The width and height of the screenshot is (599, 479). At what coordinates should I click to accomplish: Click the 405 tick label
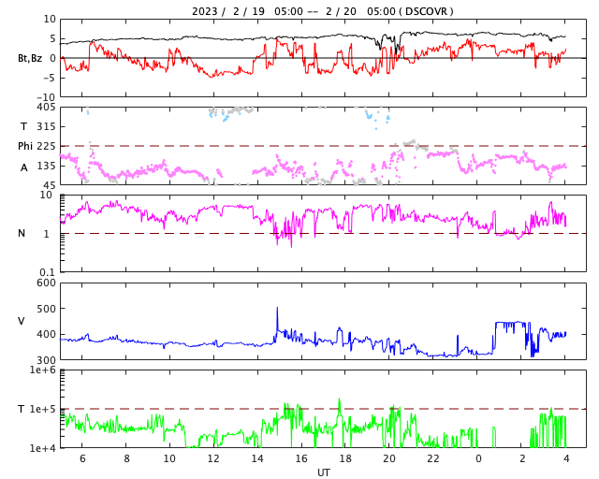tap(46, 108)
